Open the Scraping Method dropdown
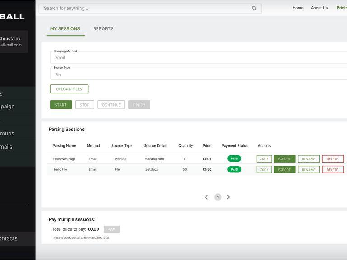The width and height of the screenshot is (347, 260). [198, 57]
